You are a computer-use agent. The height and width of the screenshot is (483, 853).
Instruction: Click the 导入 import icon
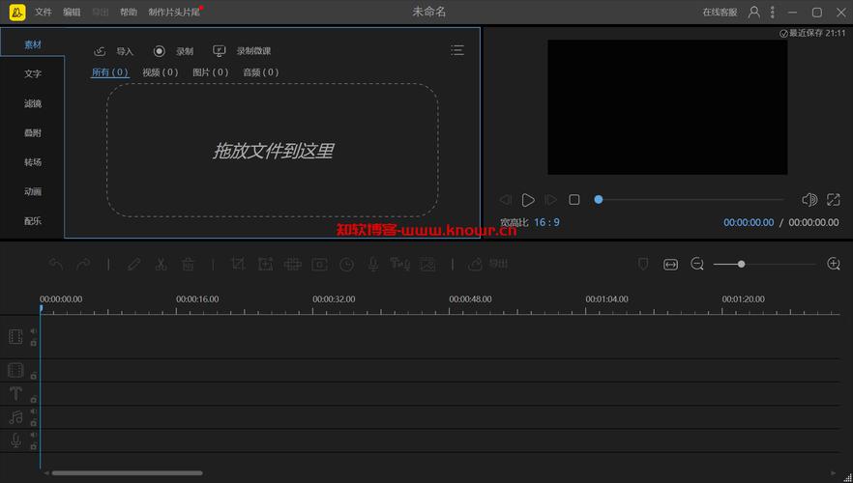pos(101,51)
